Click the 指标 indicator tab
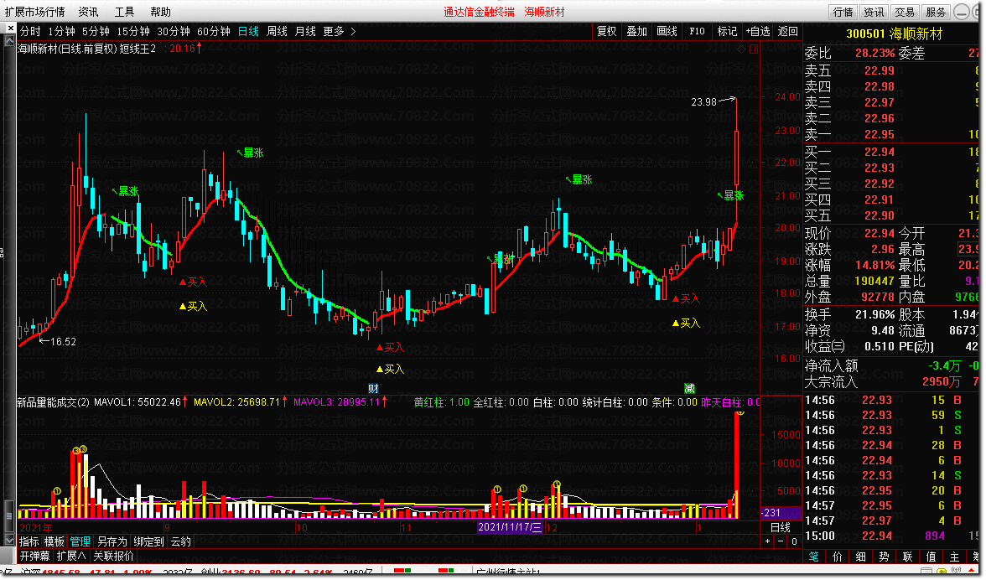 [x=29, y=541]
